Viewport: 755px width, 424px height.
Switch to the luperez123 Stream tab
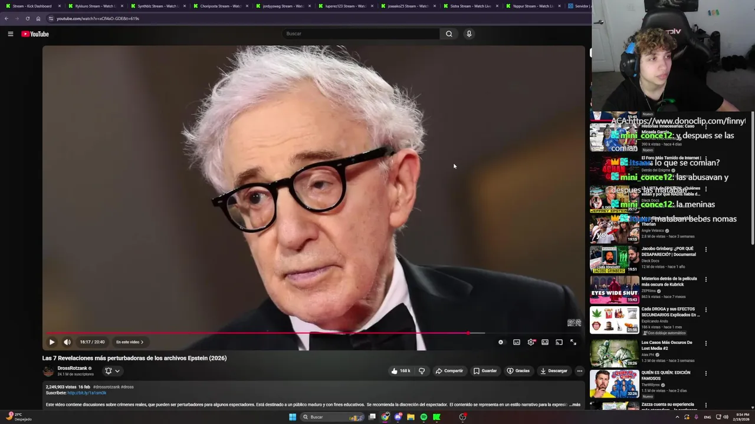click(344, 6)
